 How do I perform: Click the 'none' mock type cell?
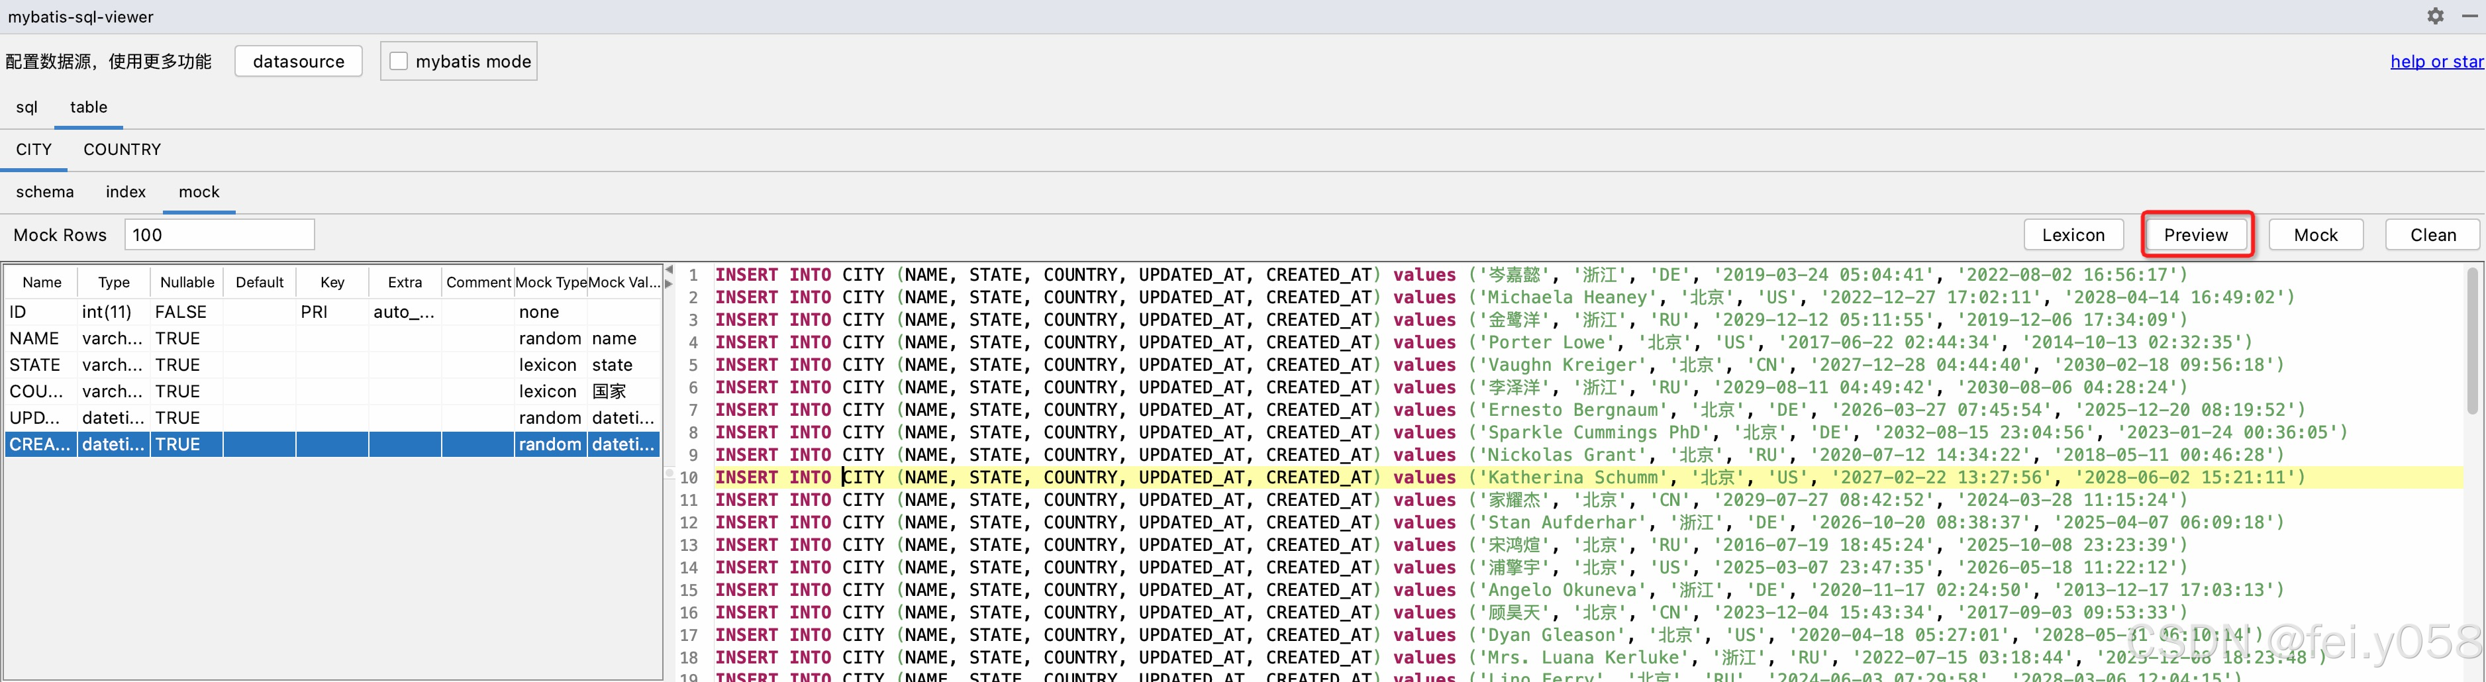(551, 312)
